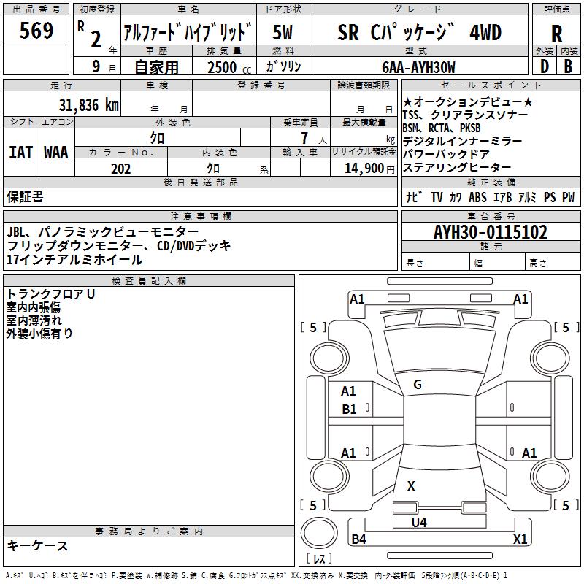Select inspector note 室内薄汚れ
Image resolution: width=584 pixels, height=584 pixels.
click(x=34, y=320)
